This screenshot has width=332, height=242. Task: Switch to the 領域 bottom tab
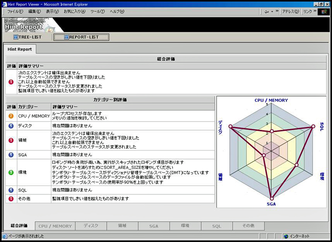coord(122,226)
